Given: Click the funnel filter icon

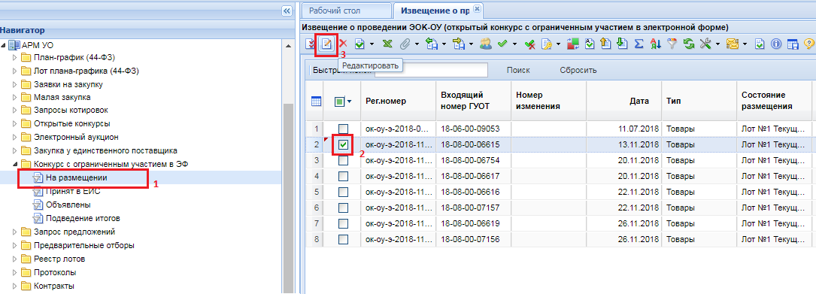Looking at the screenshot, I should point(672,44).
